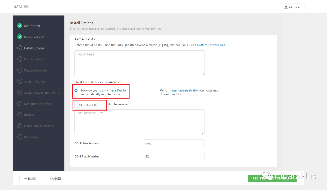The height and width of the screenshot is (190, 327).
Task: Click the step 2 Install Options circle icon
Action: 20,48
